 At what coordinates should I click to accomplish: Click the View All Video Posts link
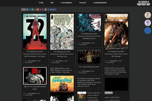pos(112,97)
